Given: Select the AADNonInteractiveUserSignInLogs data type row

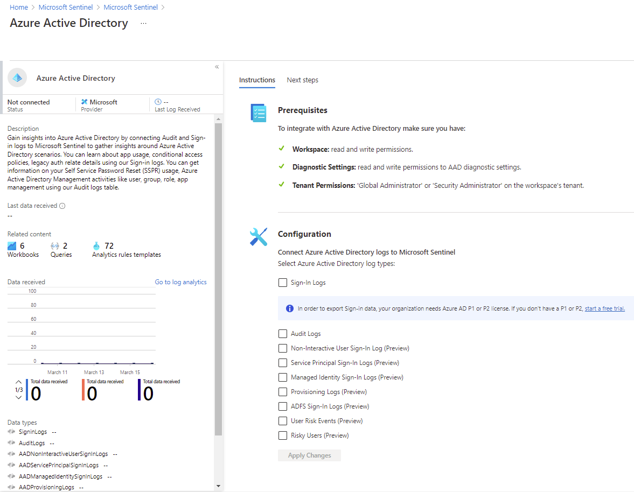Looking at the screenshot, I should click(62, 454).
